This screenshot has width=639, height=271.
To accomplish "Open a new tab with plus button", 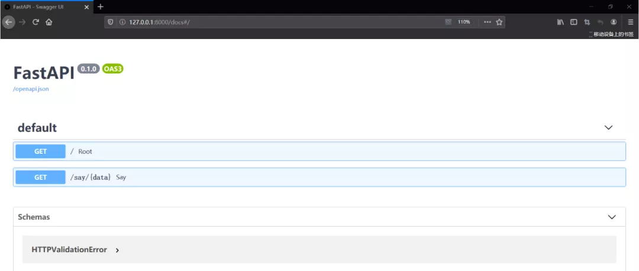I will [x=101, y=7].
